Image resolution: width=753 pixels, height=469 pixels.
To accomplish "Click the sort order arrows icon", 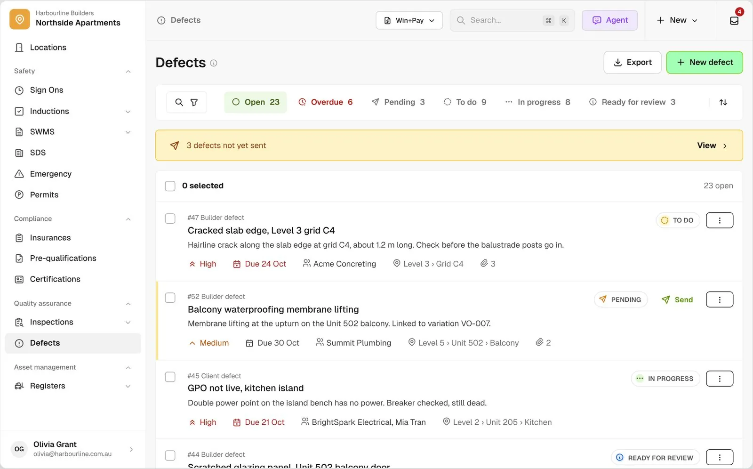I will tap(723, 102).
